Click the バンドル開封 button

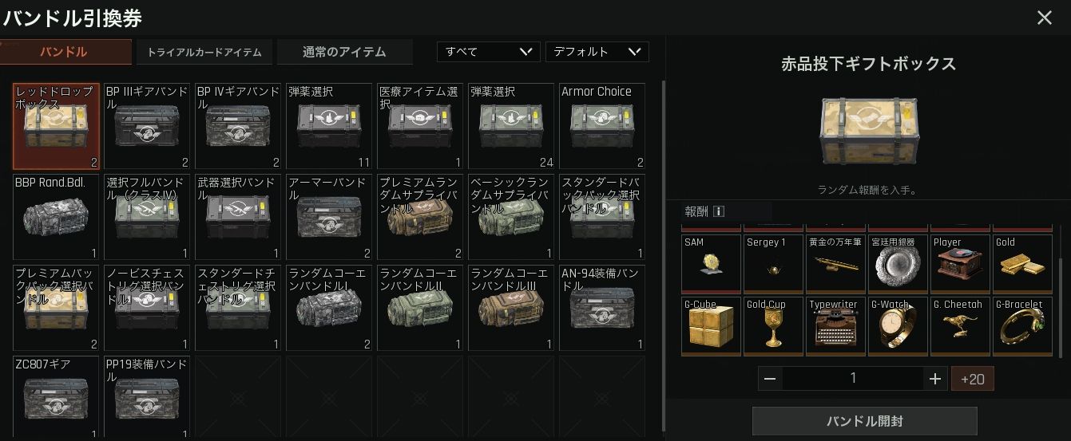[x=865, y=421]
